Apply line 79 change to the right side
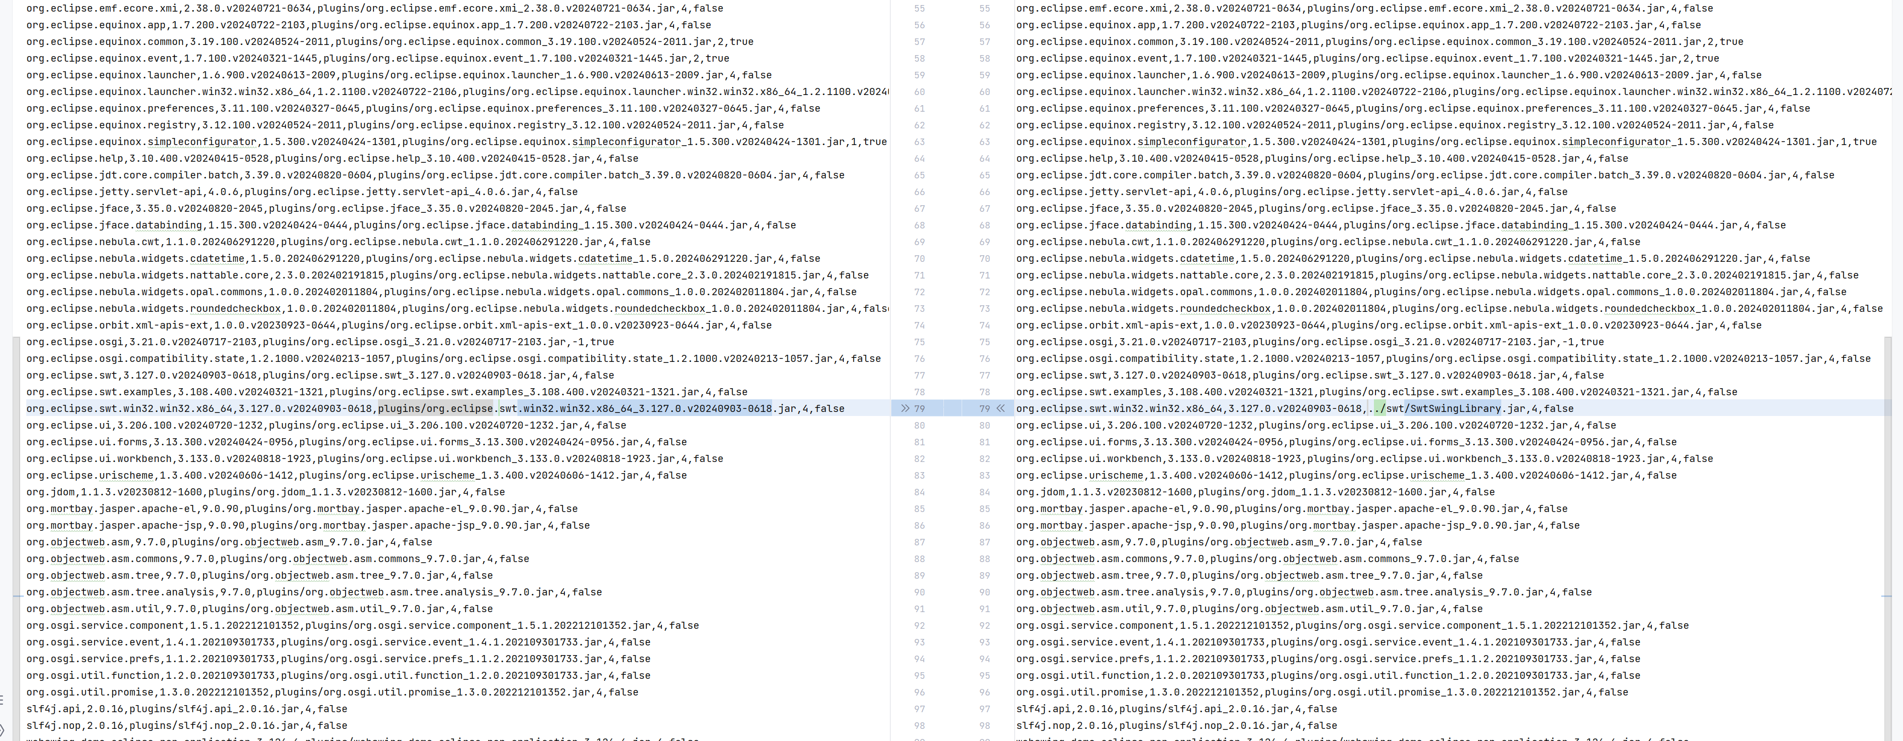Image resolution: width=1903 pixels, height=741 pixels. (x=905, y=408)
